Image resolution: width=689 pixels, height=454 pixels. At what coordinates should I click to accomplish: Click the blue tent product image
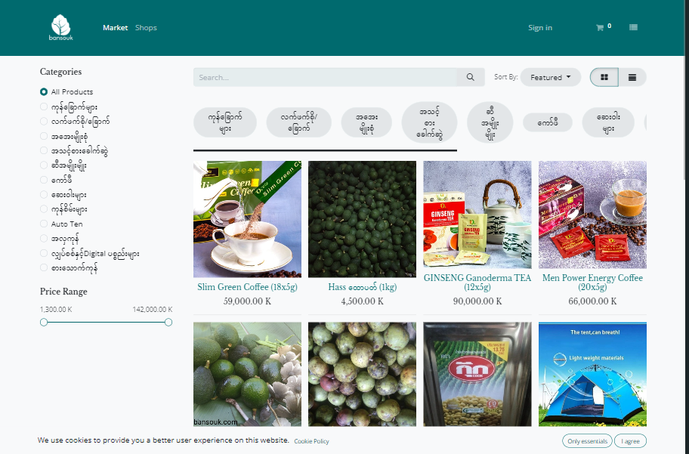pyautogui.click(x=592, y=375)
